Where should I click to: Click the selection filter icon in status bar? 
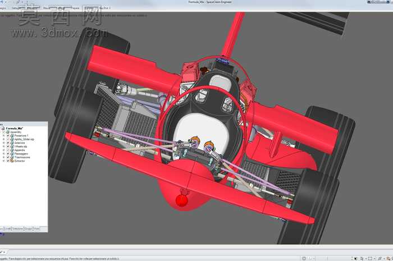coord(362,259)
